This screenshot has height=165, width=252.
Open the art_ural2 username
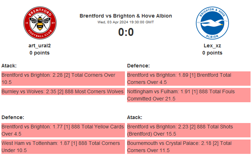(x=40, y=46)
